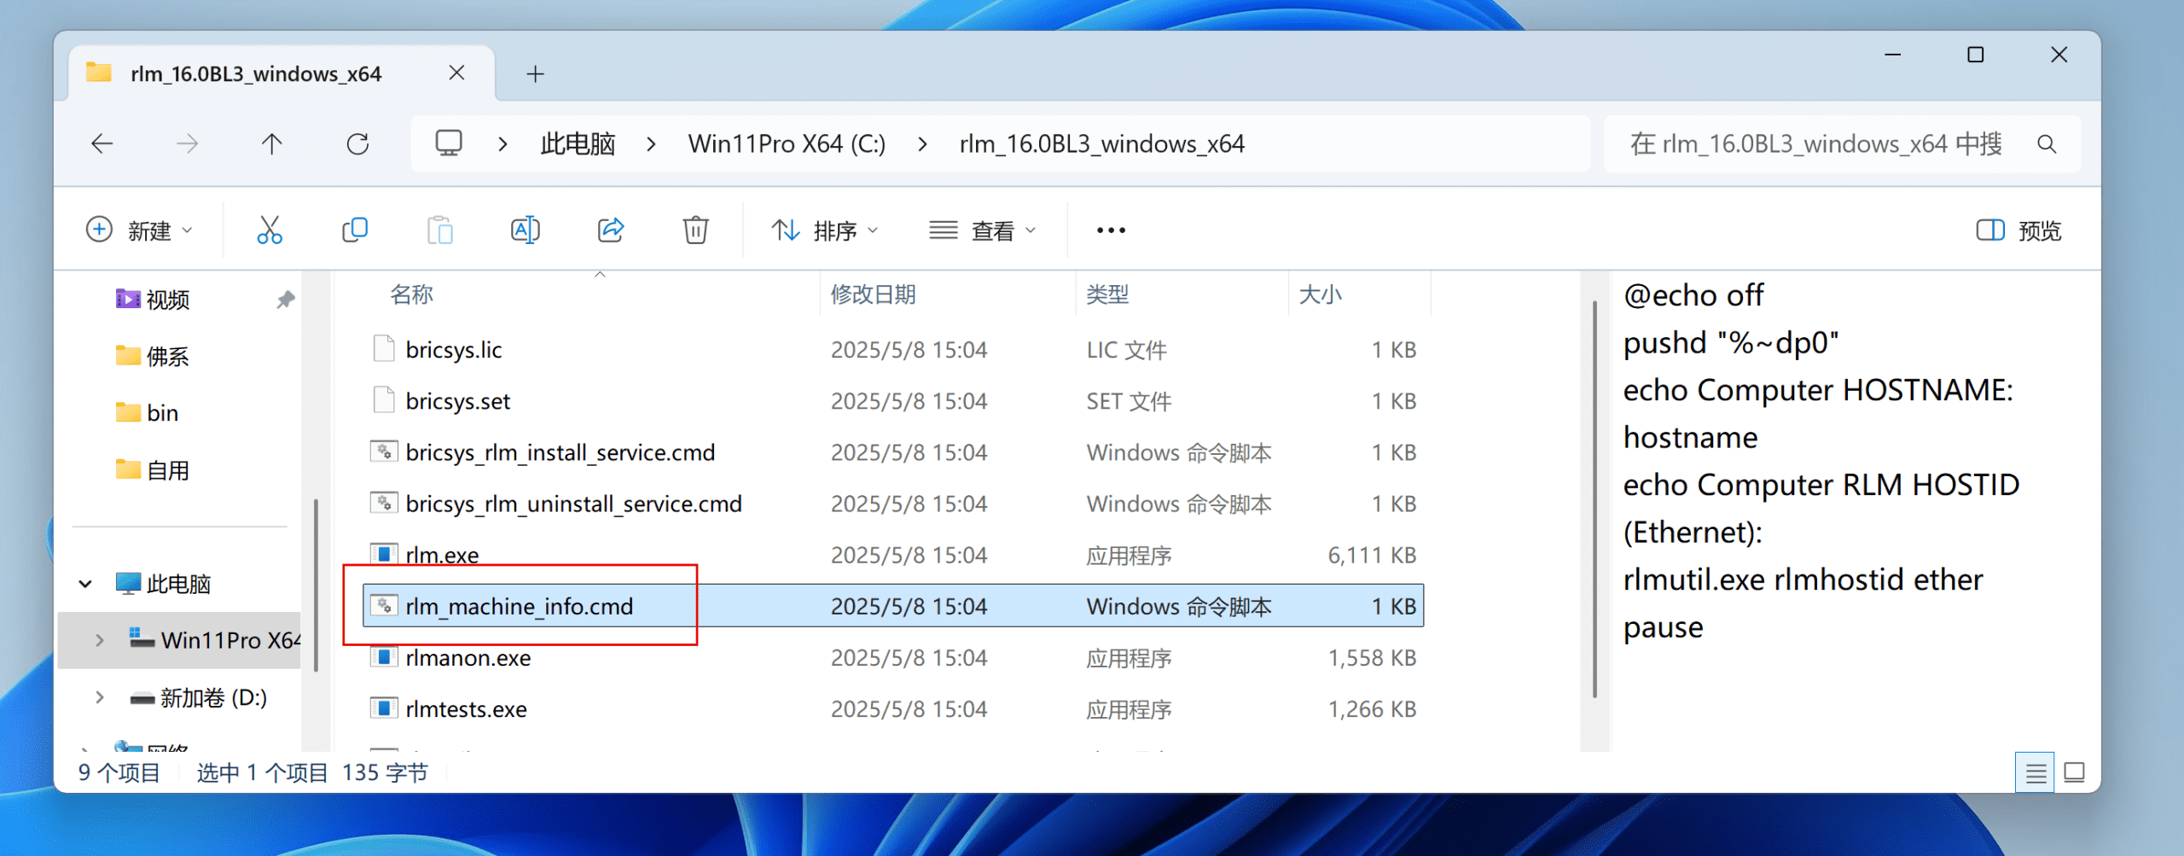Click the Share icon in toolbar
This screenshot has width=2184, height=856.
(x=611, y=230)
